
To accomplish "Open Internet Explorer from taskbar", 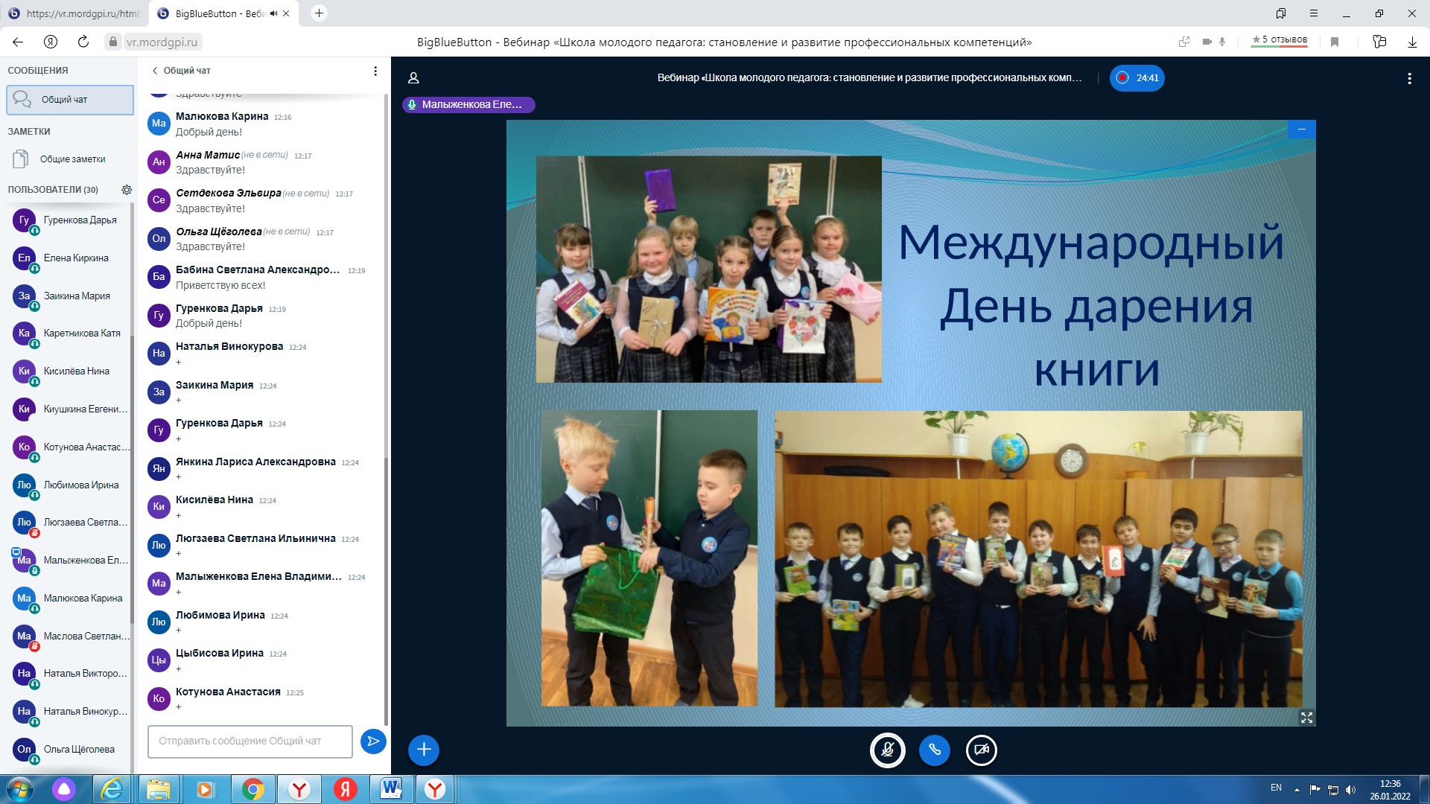I will [x=112, y=789].
